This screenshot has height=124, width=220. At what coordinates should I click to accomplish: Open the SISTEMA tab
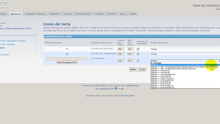pyautogui.click(x=99, y=14)
